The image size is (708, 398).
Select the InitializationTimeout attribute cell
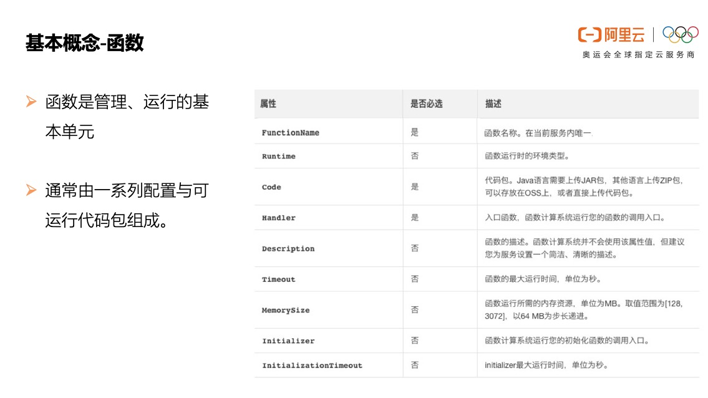tap(311, 365)
